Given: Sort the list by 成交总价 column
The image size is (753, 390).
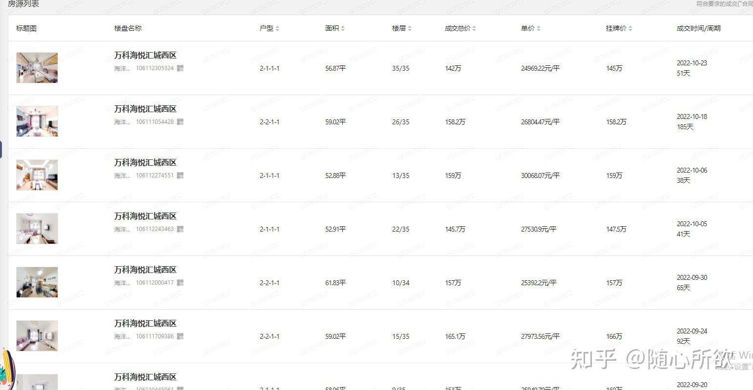Looking at the screenshot, I should [474, 29].
